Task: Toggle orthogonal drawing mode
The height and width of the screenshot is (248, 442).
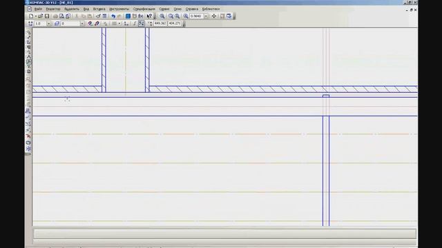Action: pos(135,23)
